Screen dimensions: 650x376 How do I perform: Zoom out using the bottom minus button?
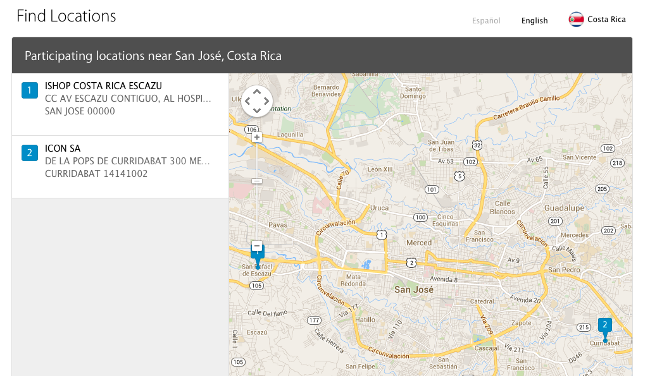(x=257, y=246)
